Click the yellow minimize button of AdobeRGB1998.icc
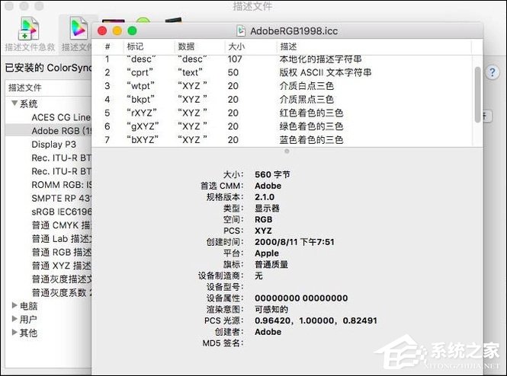 click(x=117, y=31)
